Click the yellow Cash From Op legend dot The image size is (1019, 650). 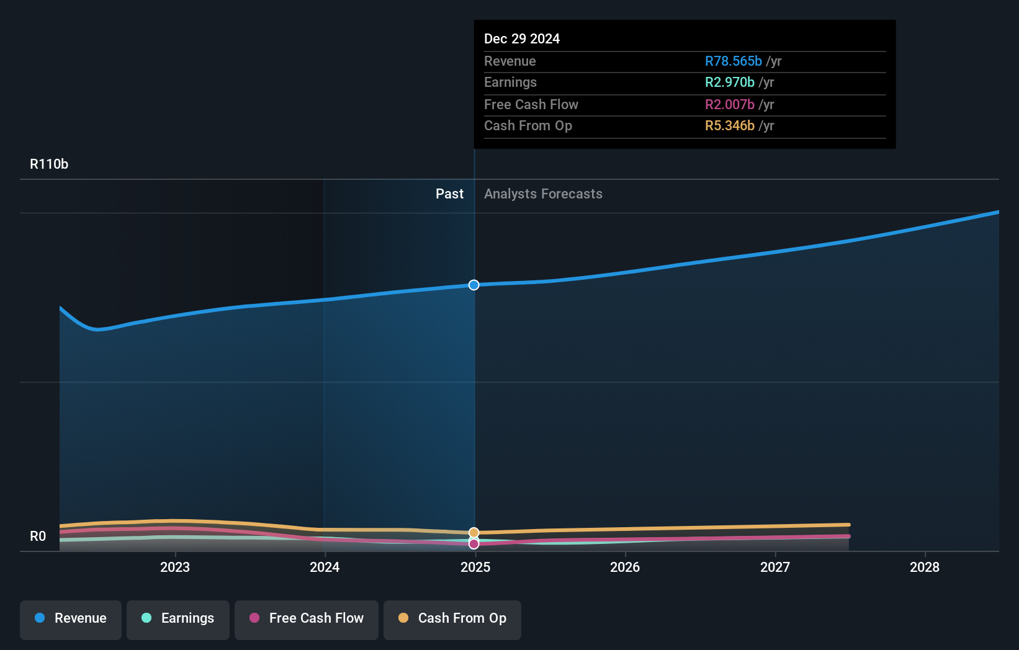tap(403, 618)
